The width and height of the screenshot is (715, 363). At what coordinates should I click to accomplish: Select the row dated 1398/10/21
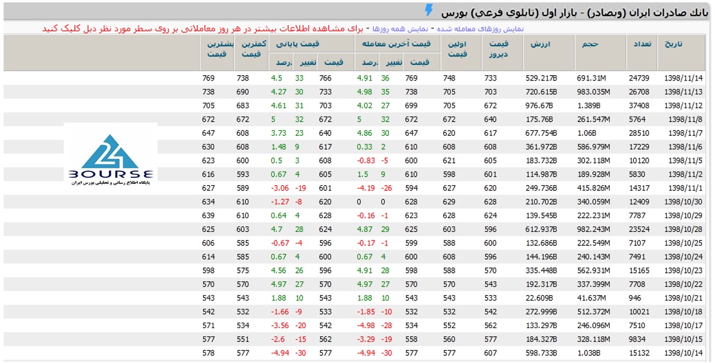coord(355,298)
